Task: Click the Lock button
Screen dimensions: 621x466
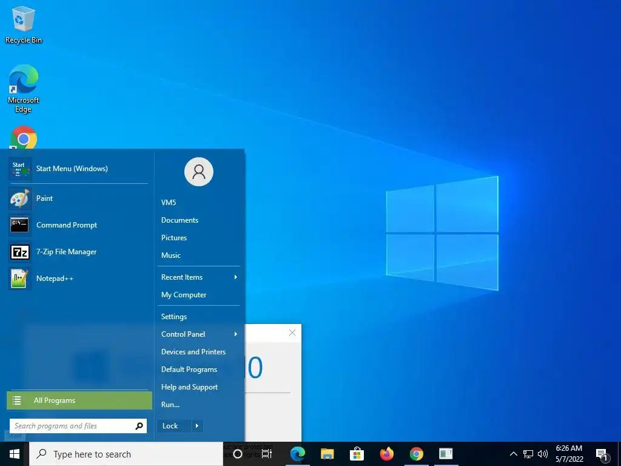Action: tap(174, 426)
